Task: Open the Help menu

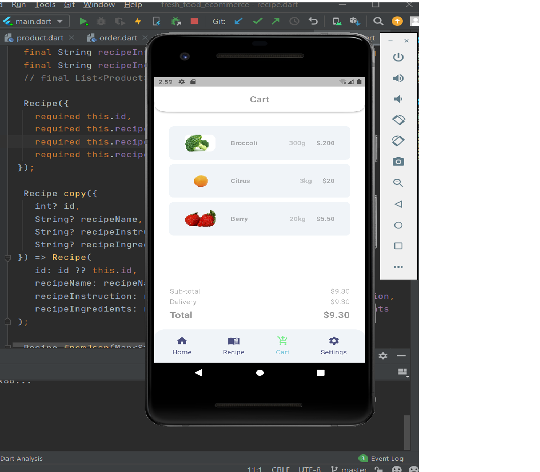Action: (x=133, y=5)
